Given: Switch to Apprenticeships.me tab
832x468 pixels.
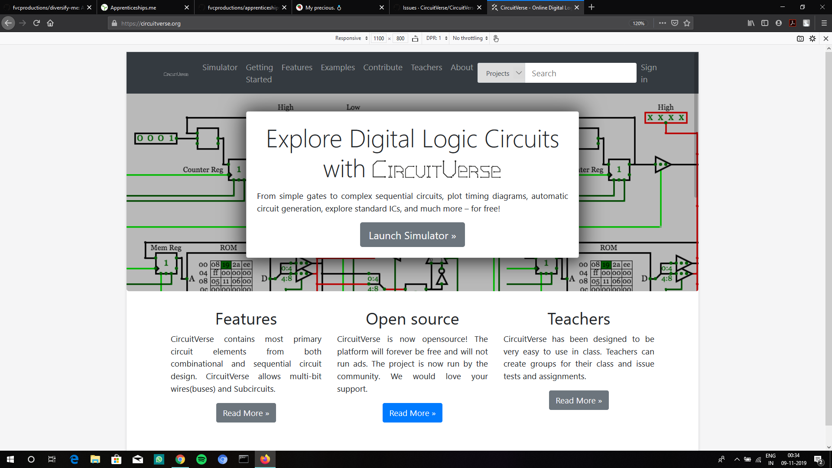Looking at the screenshot, I should pos(140,7).
